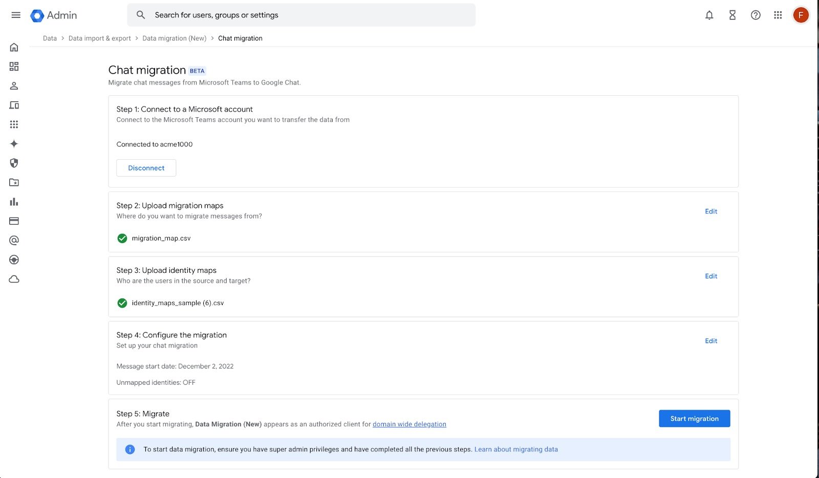Open the Data migration (New) breadcrumb
The image size is (819, 478).
[174, 38]
